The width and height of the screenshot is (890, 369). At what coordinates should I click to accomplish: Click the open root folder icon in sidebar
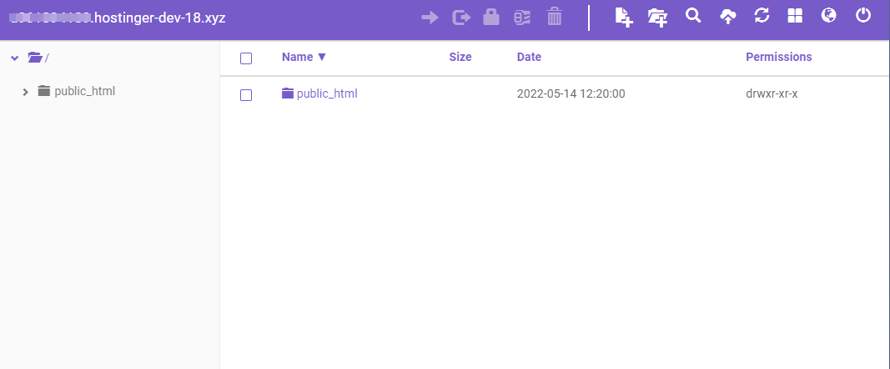35,58
